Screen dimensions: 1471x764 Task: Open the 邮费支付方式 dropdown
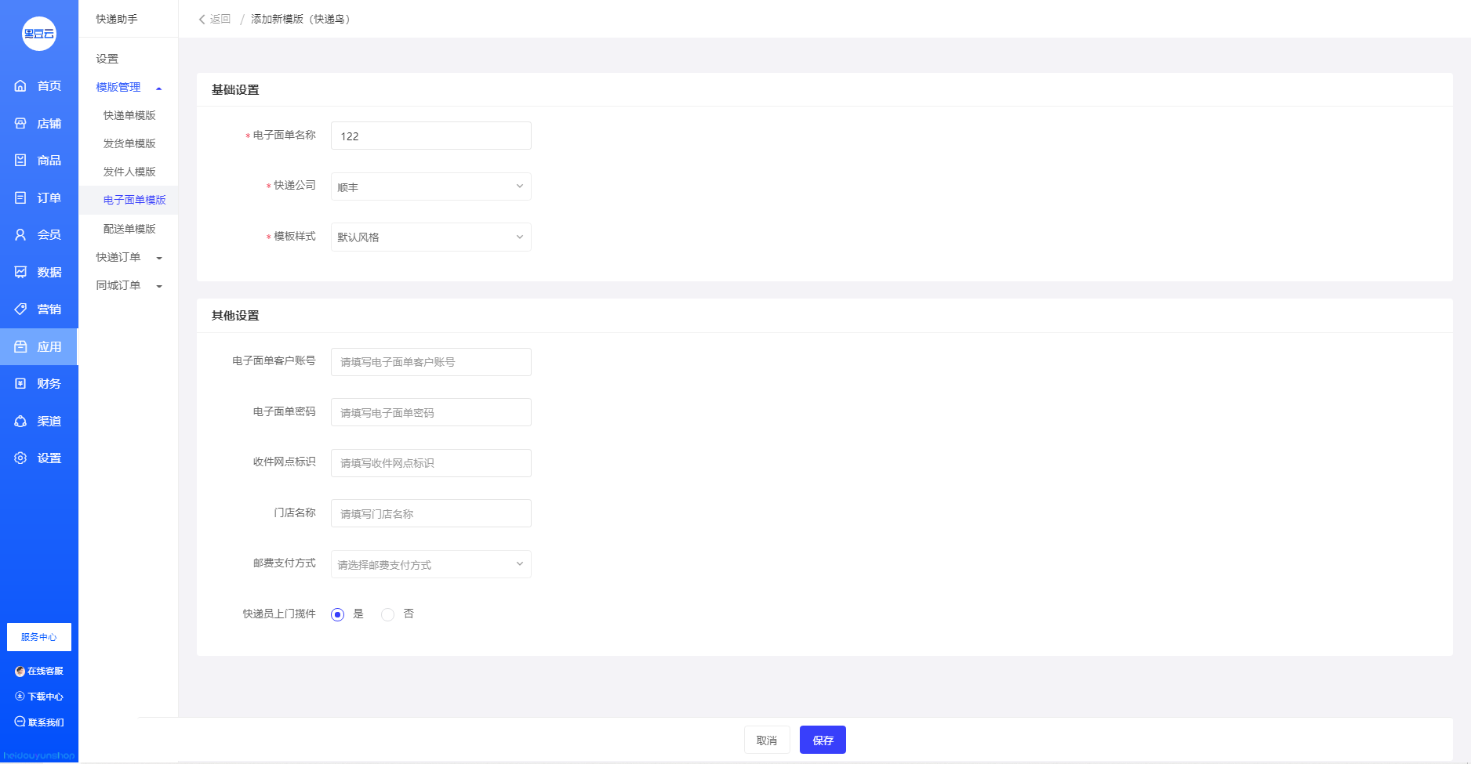click(x=430, y=564)
